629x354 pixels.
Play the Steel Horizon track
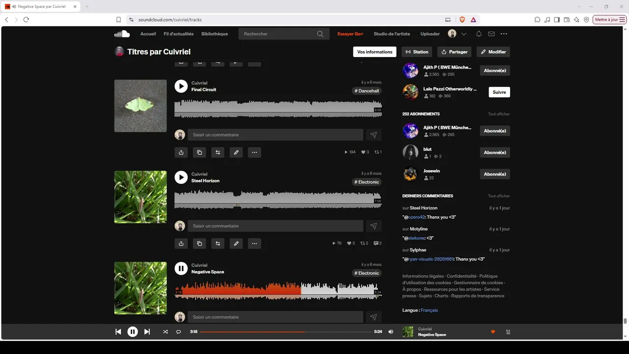[181, 177]
